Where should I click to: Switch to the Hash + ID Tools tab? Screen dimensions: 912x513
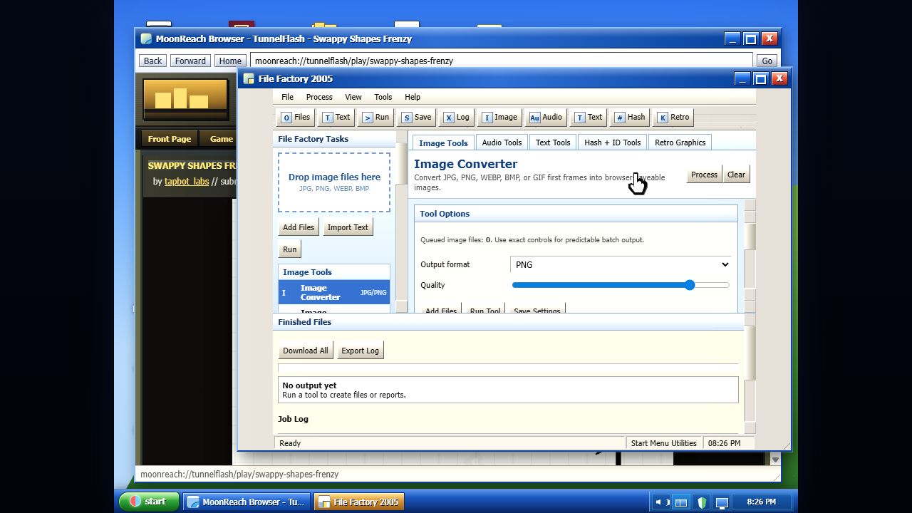(613, 142)
